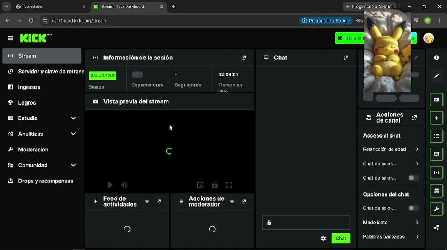Open Drops y recompensas page
This screenshot has width=447, height=250.
42,181
